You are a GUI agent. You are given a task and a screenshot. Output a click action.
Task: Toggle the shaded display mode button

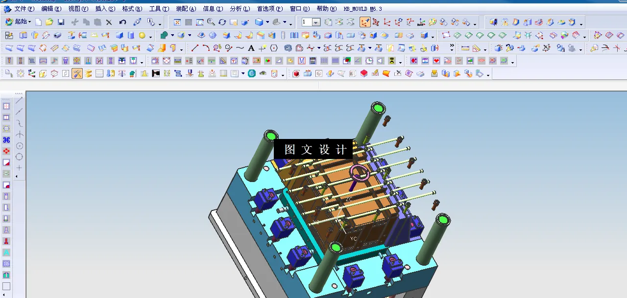(259, 22)
